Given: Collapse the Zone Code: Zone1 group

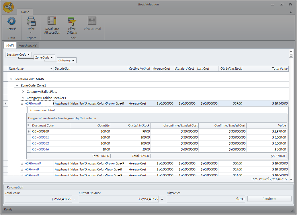Looking at the screenshot, I should (17, 85).
